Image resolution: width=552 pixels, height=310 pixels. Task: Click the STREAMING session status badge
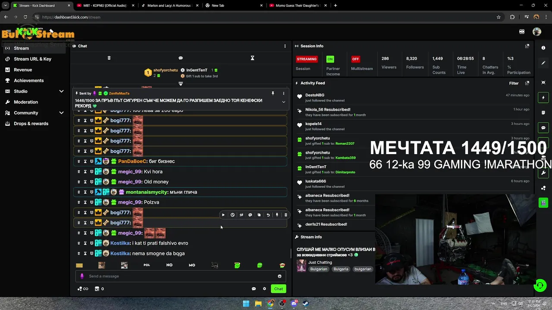pyautogui.click(x=307, y=59)
